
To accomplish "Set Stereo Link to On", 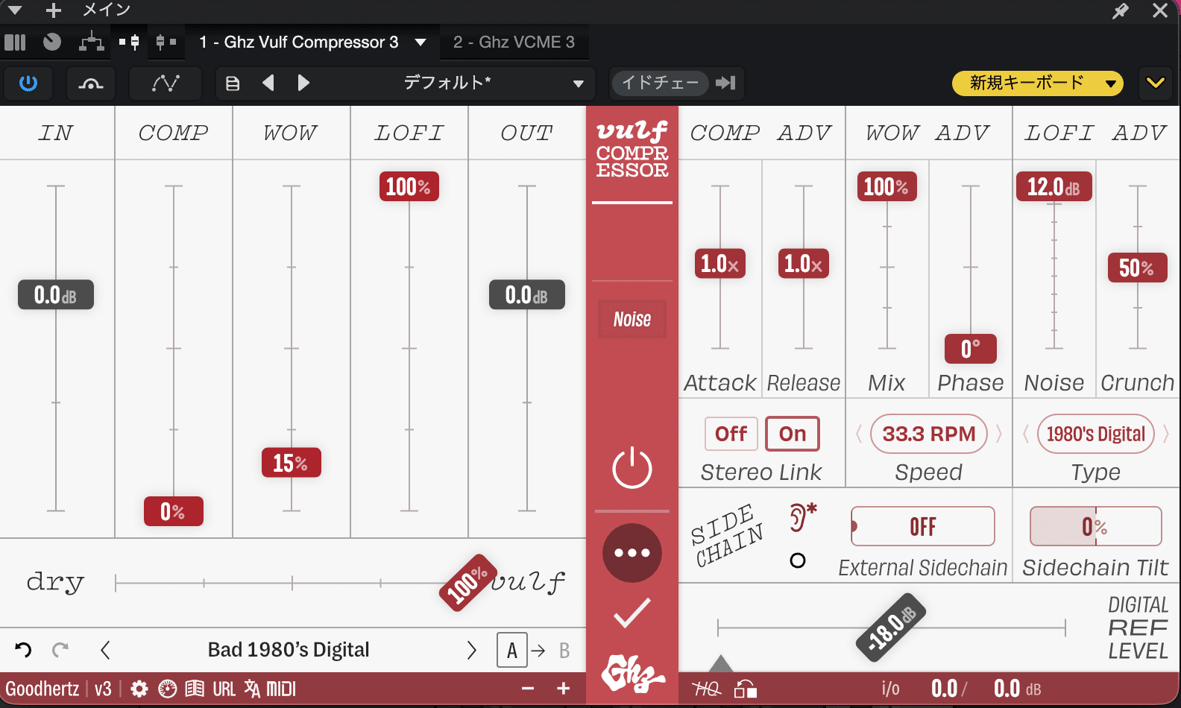I will click(x=793, y=434).
